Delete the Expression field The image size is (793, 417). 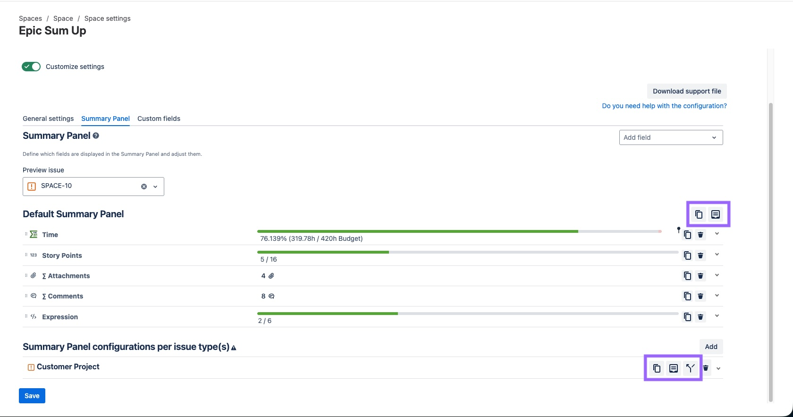700,317
